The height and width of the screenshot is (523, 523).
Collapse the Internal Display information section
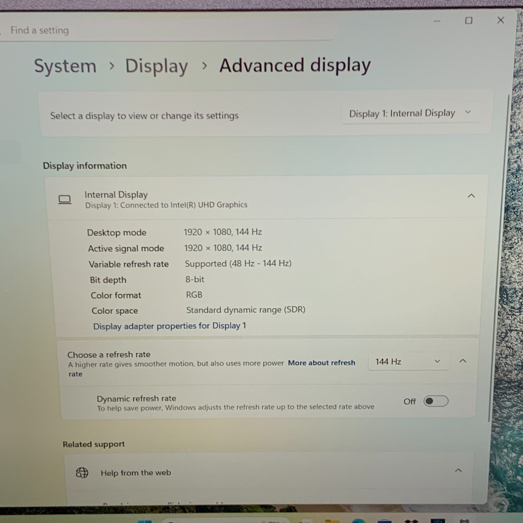(x=471, y=196)
